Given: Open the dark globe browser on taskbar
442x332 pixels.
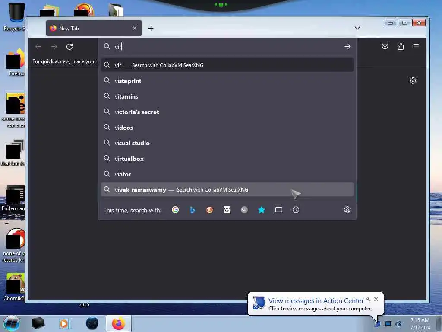Looking at the screenshot, I should tap(92, 323).
